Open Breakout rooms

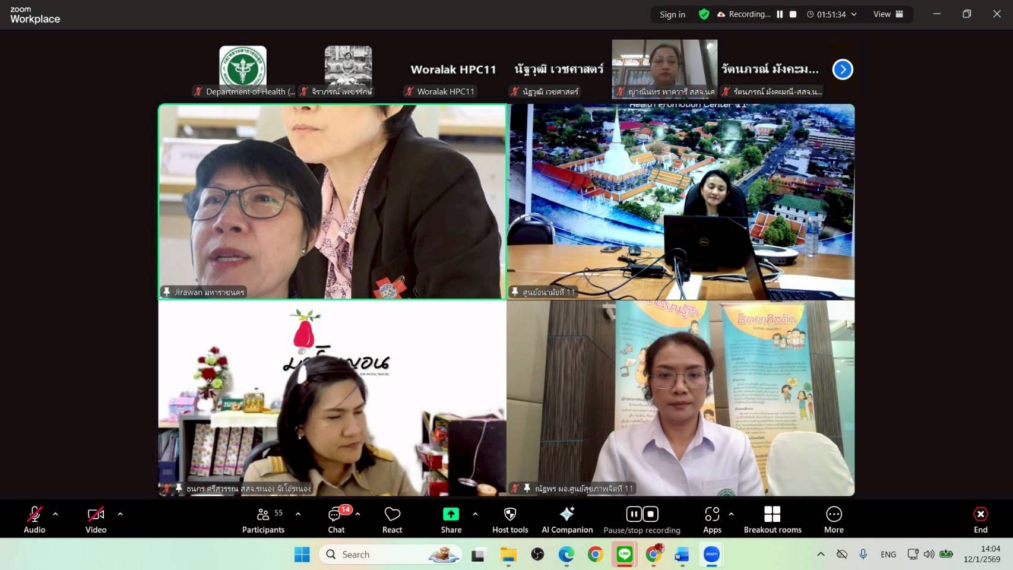[772, 520]
